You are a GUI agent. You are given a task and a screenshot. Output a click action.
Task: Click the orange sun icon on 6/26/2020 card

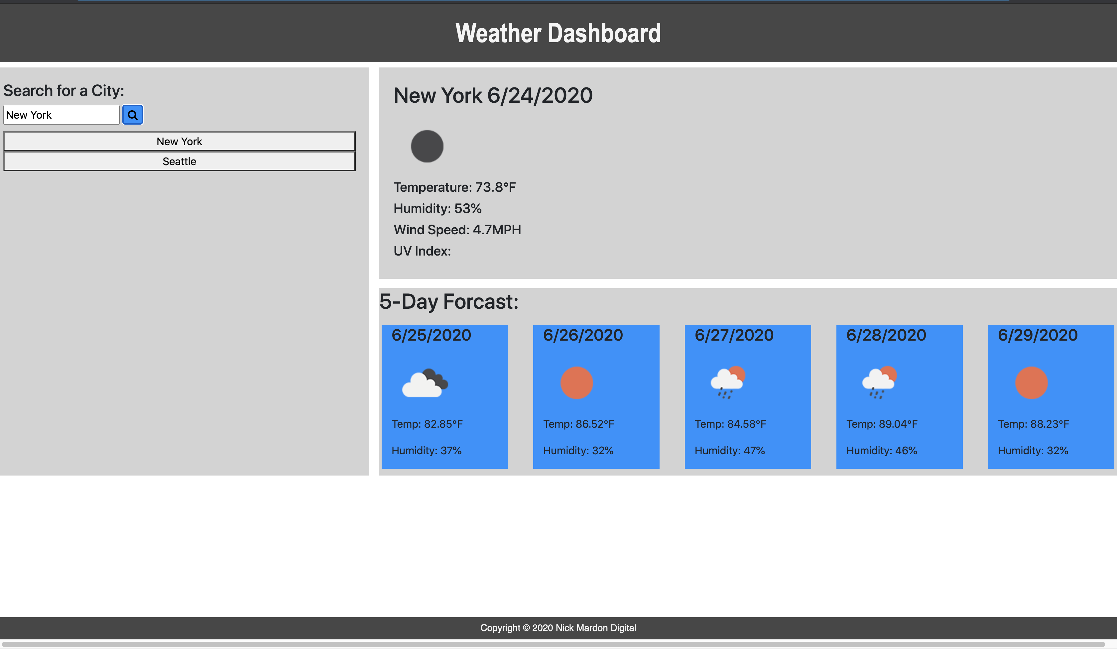(577, 383)
